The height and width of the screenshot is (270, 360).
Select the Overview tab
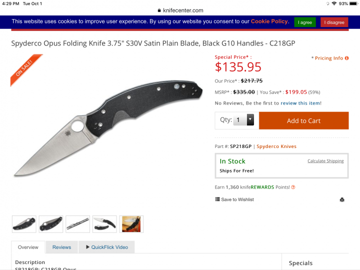(28, 247)
